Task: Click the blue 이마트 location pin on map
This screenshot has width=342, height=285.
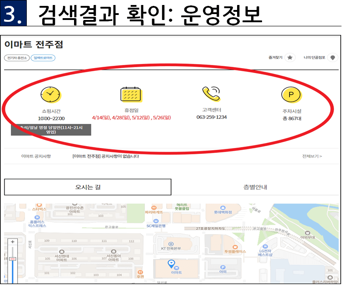Action: [x=171, y=264]
